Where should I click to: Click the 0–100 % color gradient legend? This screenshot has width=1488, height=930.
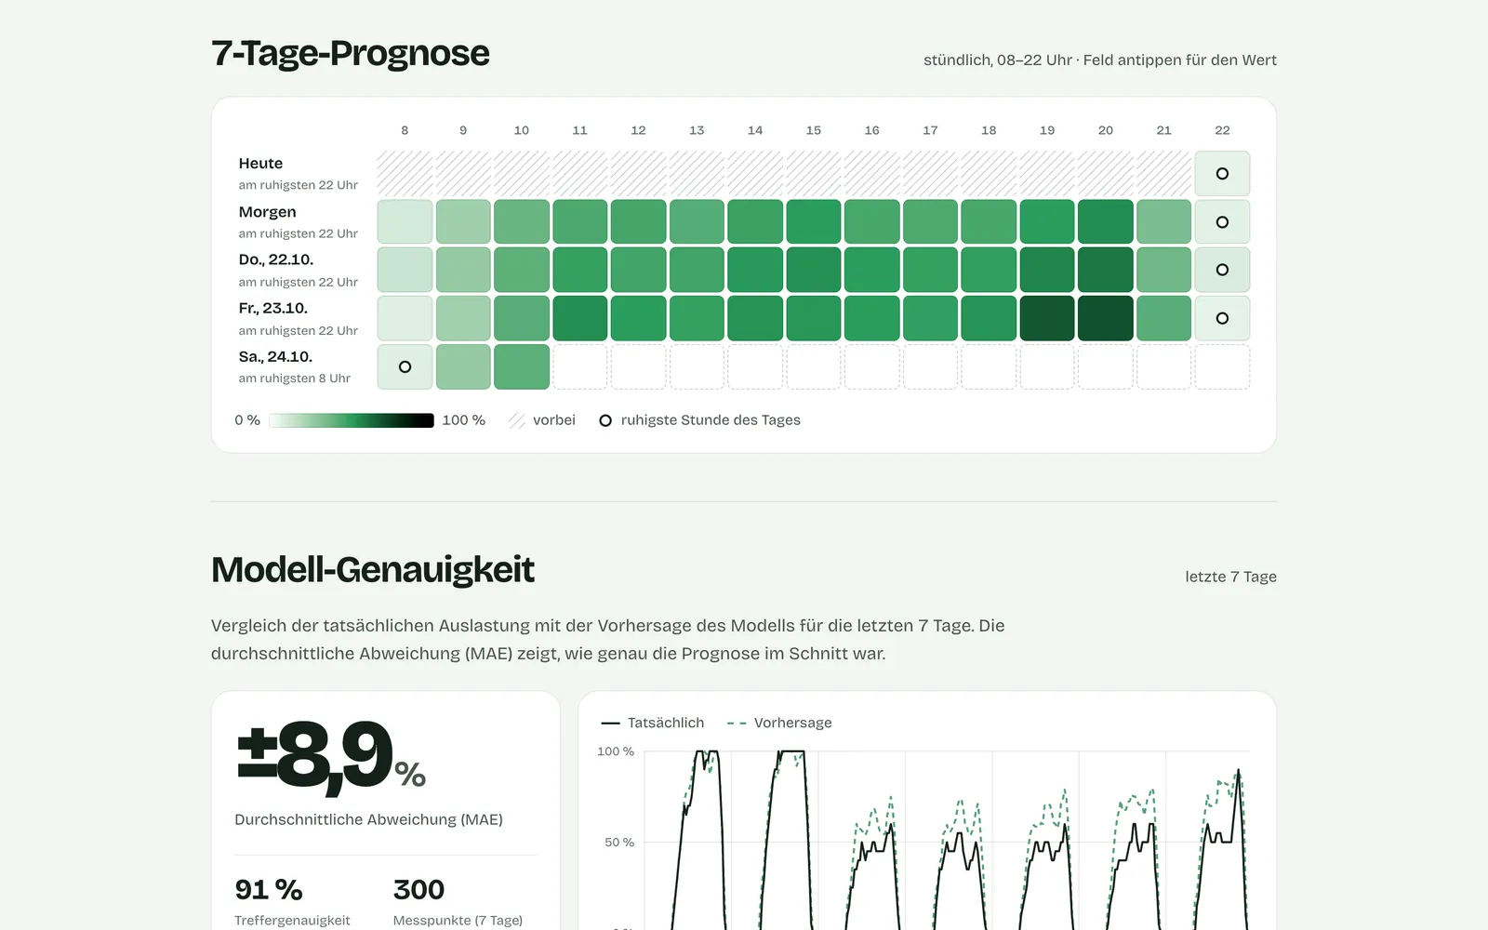[x=352, y=420]
